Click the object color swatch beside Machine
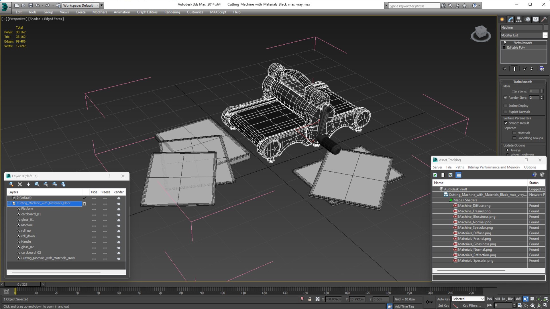 pos(546,27)
